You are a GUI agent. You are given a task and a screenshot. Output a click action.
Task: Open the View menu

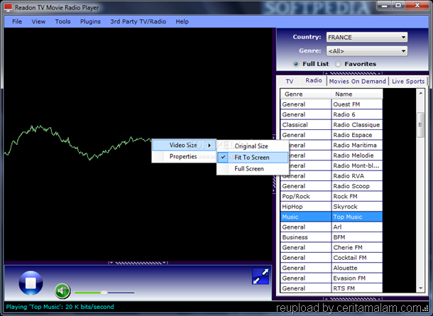tap(38, 21)
